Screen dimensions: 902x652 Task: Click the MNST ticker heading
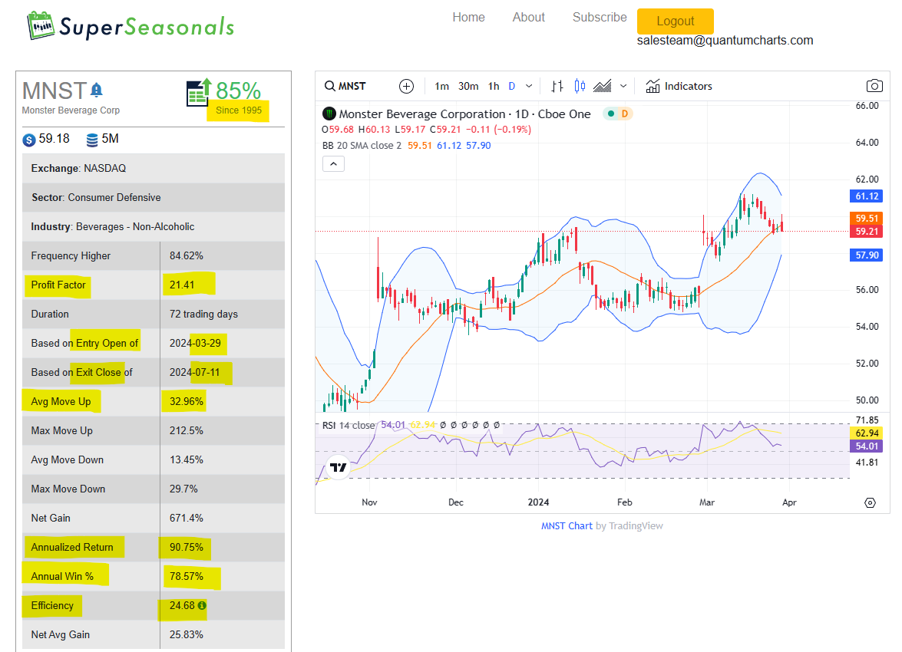[x=54, y=91]
